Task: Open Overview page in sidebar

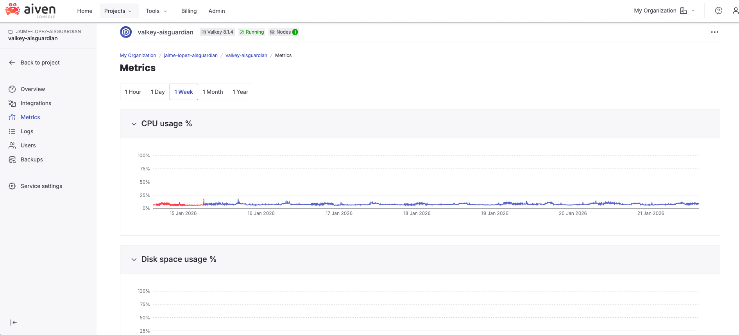Action: pos(33,89)
